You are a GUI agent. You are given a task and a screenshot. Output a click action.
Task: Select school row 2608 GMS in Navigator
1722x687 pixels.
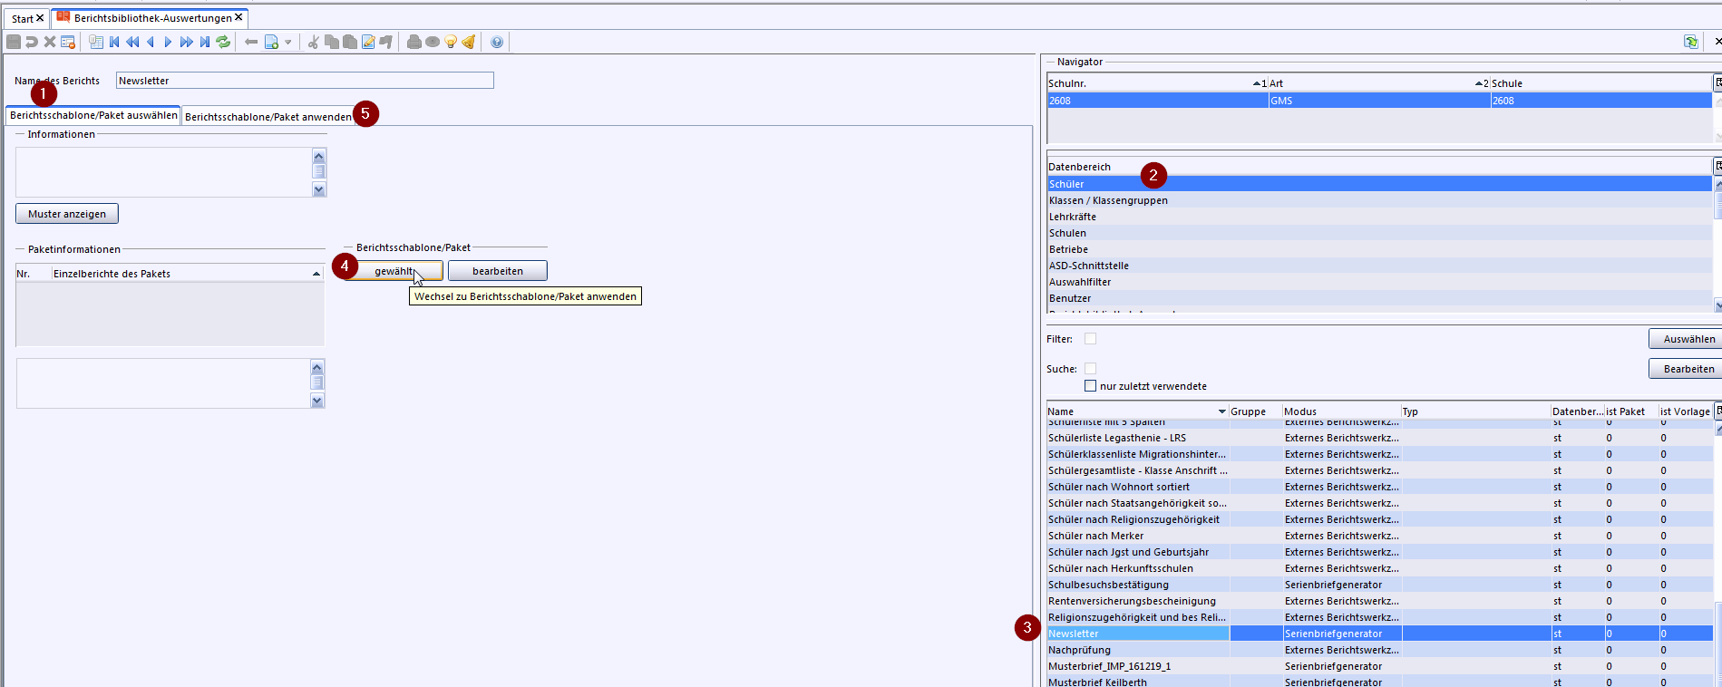1379,101
